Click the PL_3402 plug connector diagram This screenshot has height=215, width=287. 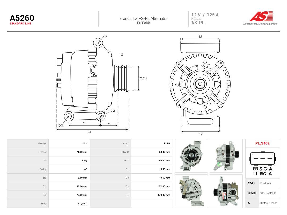[x=263, y=163]
